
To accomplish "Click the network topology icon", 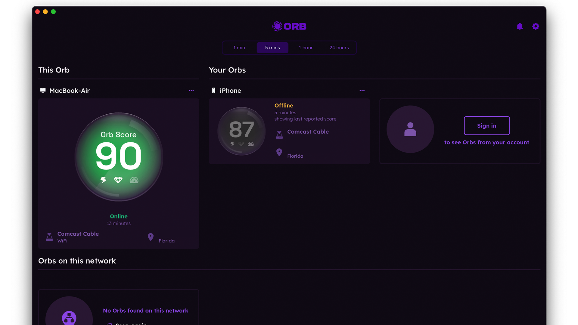I will tap(69, 318).
